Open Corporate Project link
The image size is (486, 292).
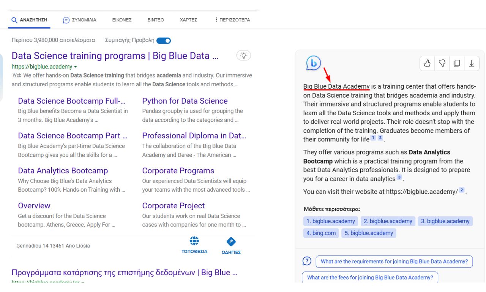pyautogui.click(x=174, y=206)
